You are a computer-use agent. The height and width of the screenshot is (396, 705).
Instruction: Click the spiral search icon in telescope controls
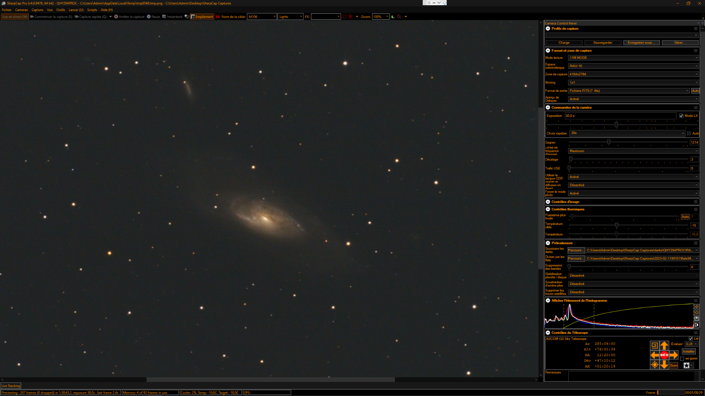click(x=654, y=345)
